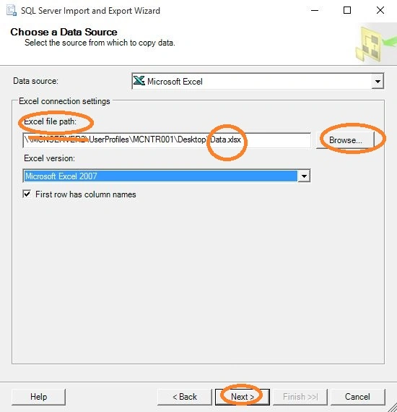Screen dimensions: 397x412
Task: Click the wizard data flow graphic icon
Action: [x=376, y=44]
